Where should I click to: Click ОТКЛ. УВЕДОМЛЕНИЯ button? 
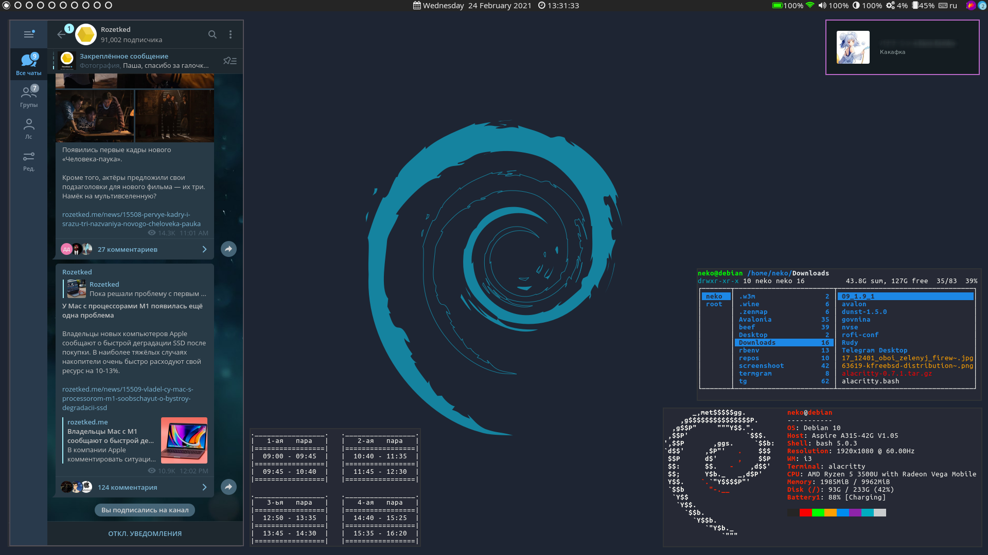145,534
